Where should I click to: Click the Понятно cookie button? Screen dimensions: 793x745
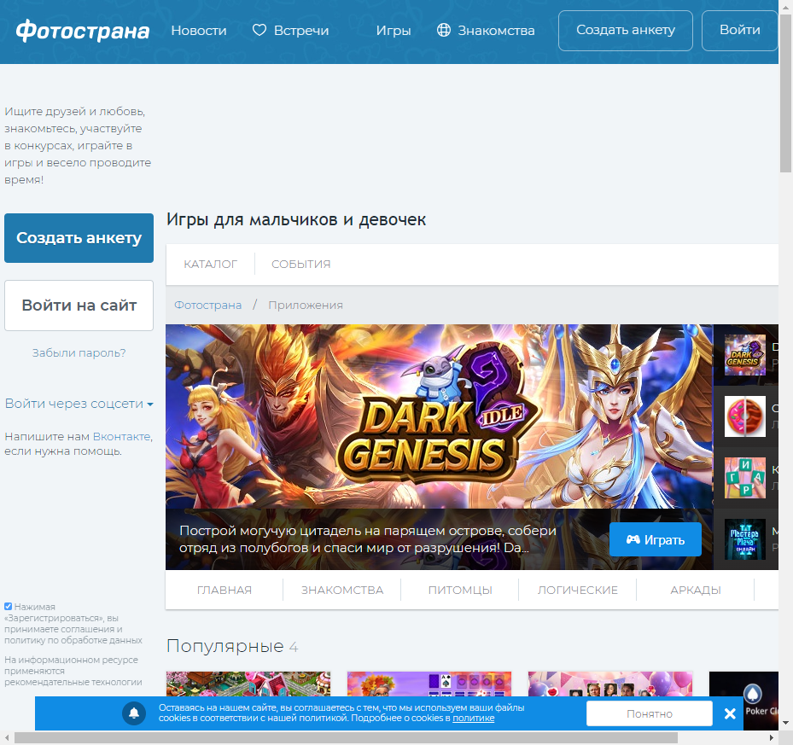point(650,713)
